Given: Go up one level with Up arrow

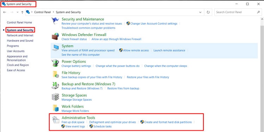Looking at the screenshot, I should click(22, 12).
